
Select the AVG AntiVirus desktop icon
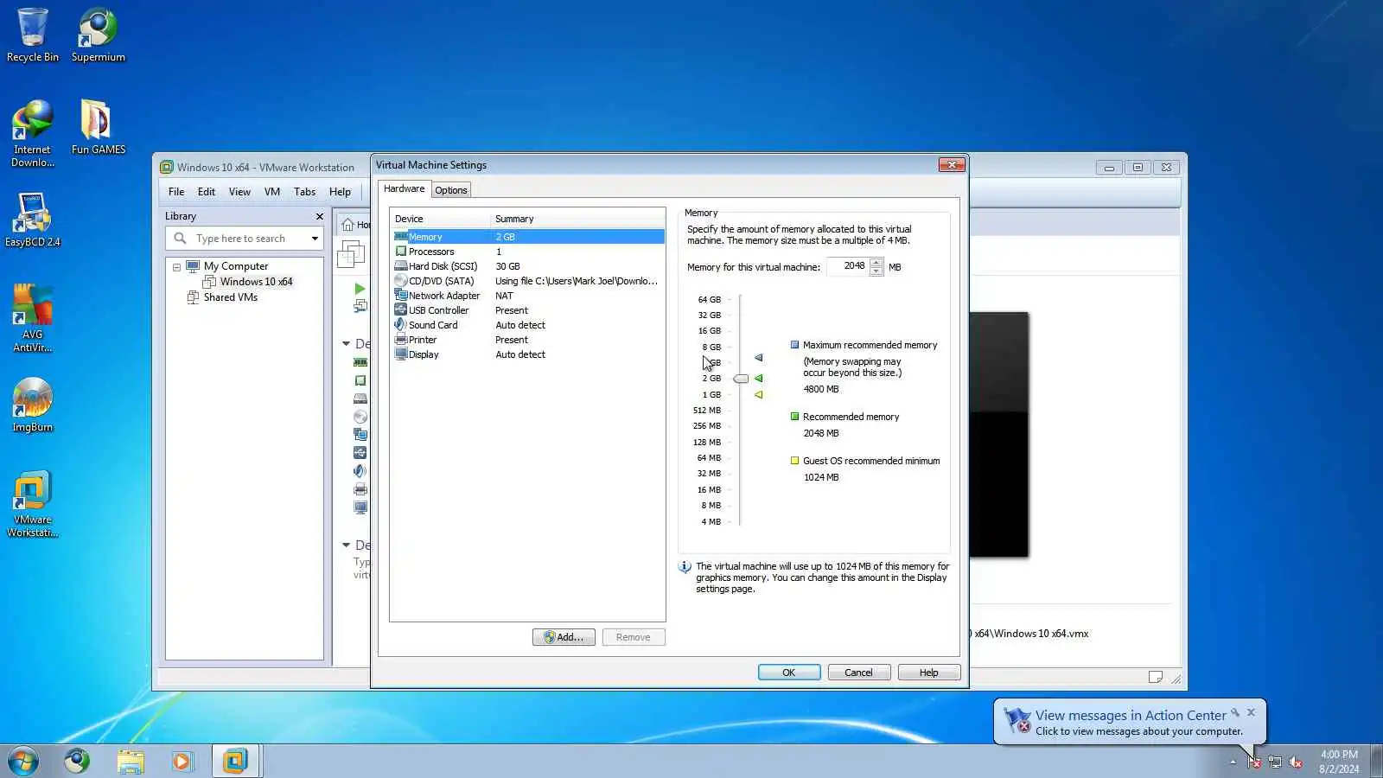coord(33,319)
